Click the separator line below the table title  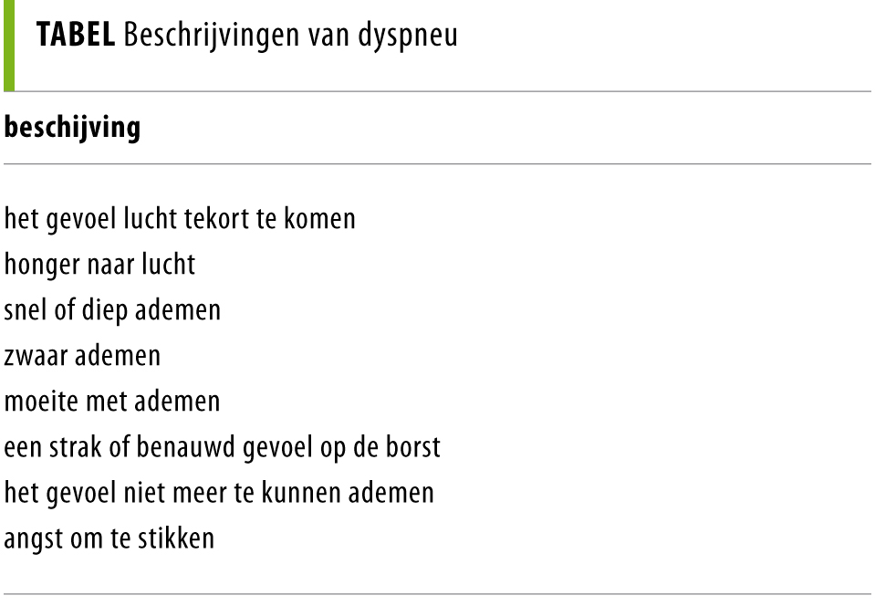point(438,91)
